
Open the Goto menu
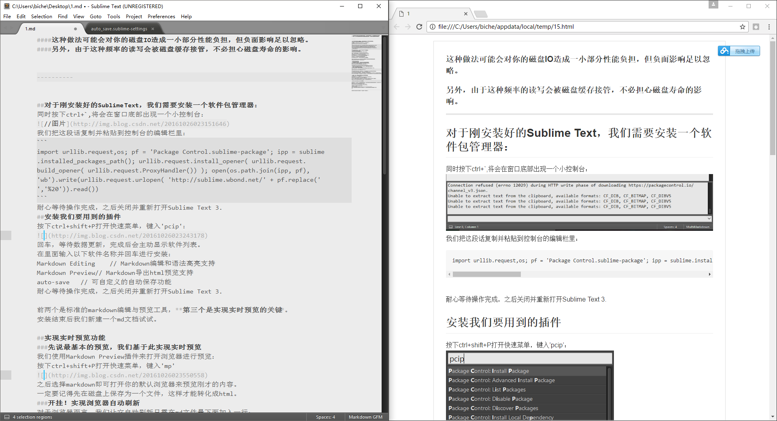click(x=96, y=17)
